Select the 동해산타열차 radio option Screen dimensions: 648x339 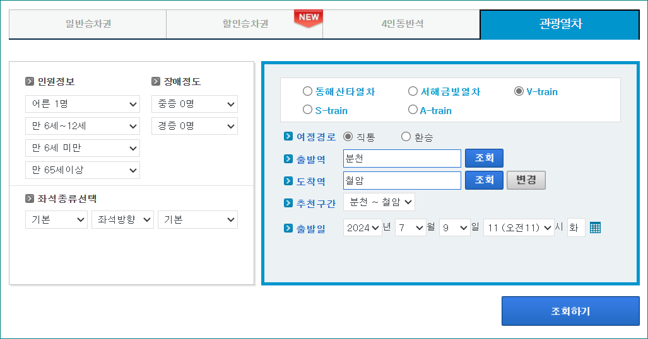(x=307, y=91)
